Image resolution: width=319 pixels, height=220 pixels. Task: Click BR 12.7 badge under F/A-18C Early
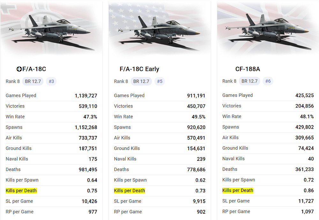click(141, 81)
